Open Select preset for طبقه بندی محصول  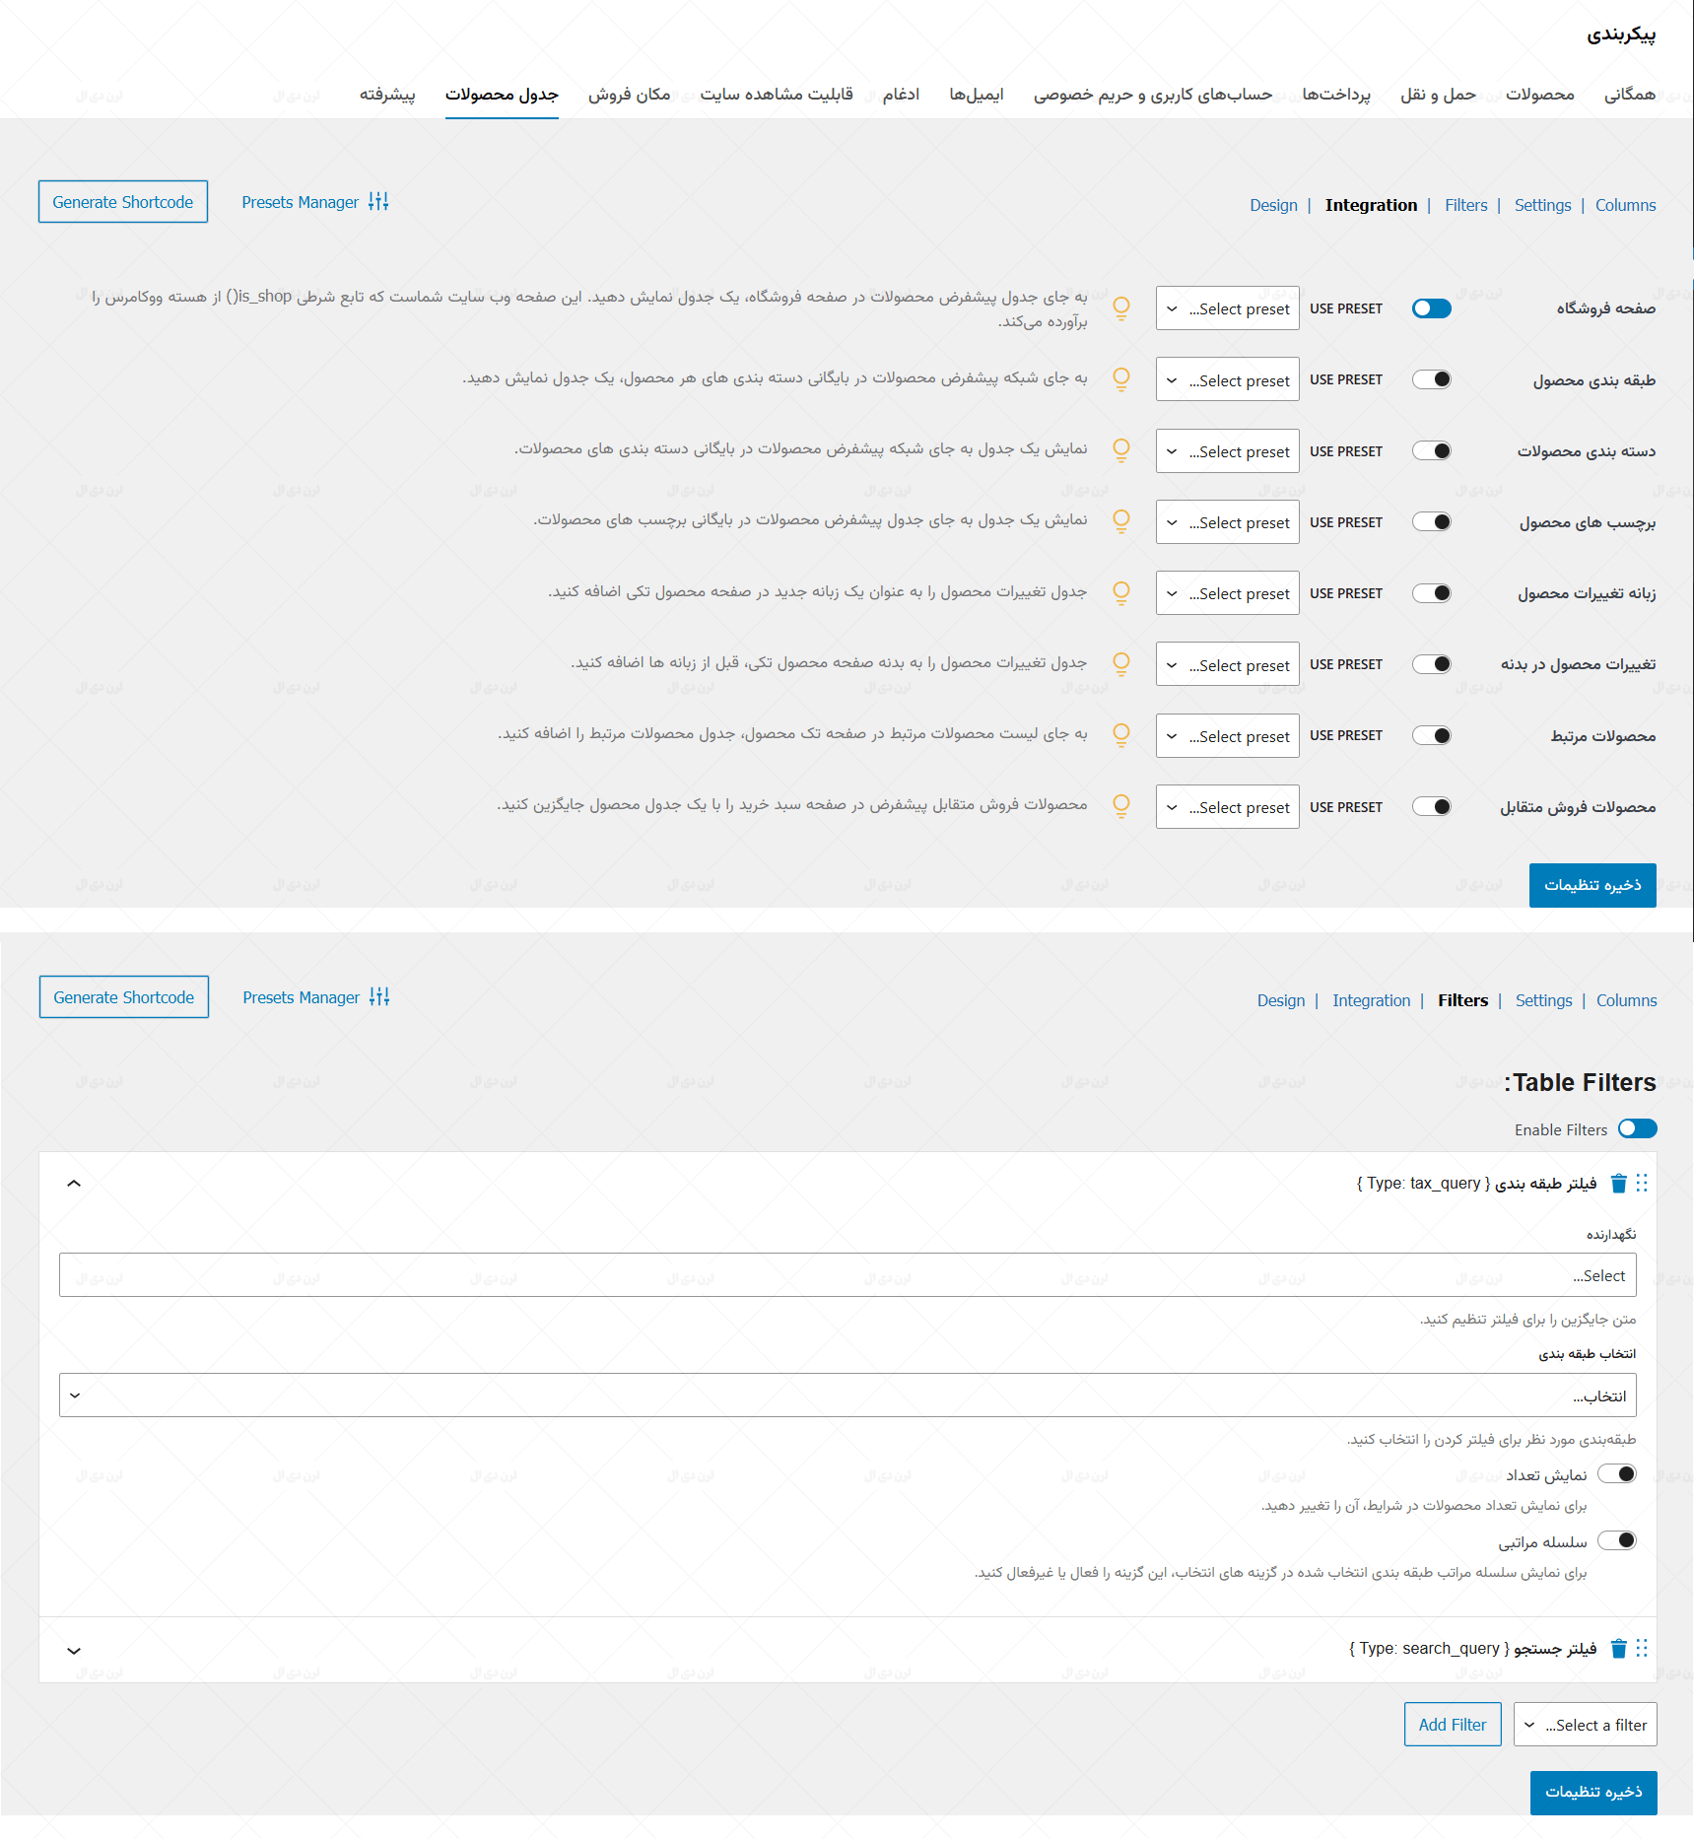1227,379
